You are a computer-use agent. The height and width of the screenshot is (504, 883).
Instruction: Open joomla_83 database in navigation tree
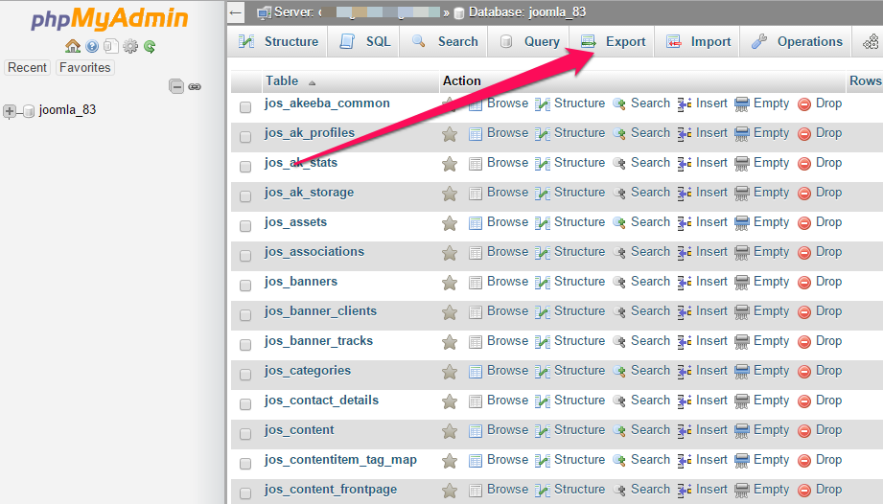[x=67, y=109]
